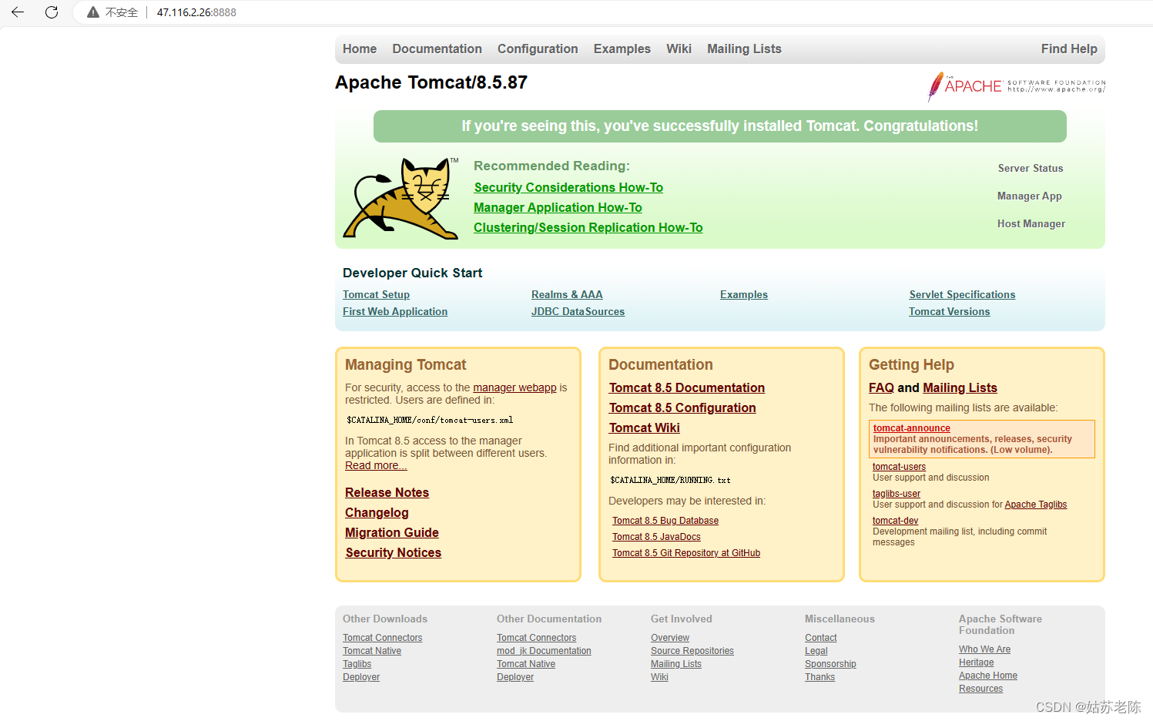This screenshot has height=721, width=1153.
Task: Open the tomcat-announce mailing list link
Action: tap(911, 428)
